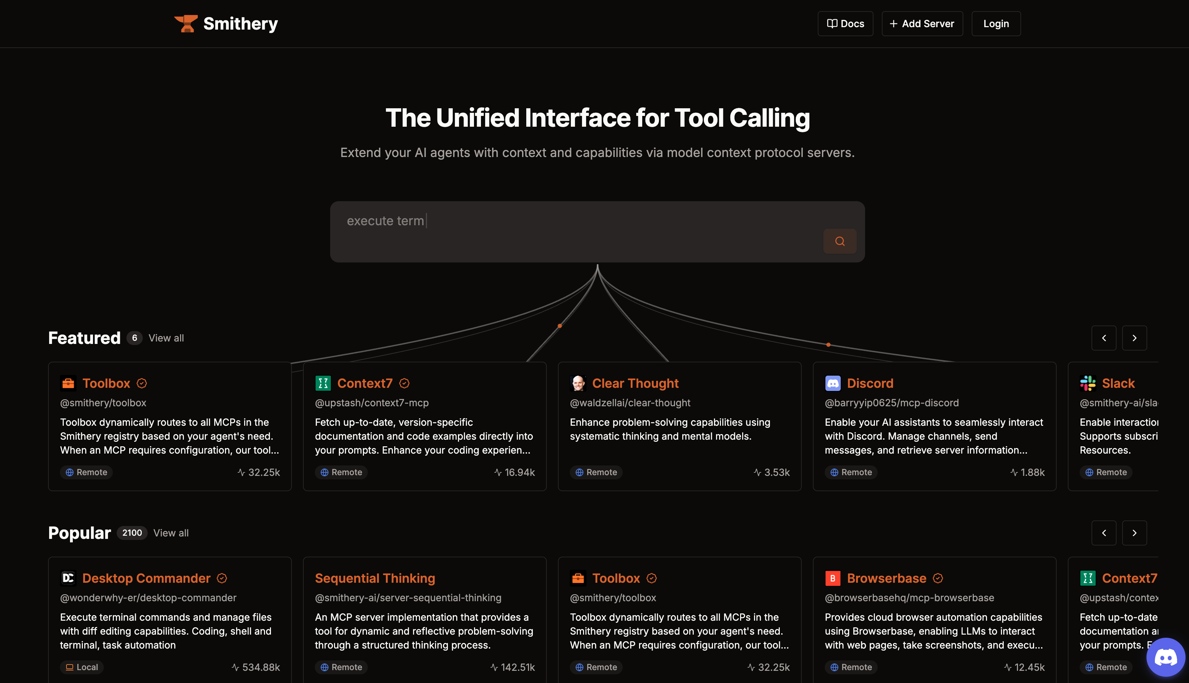This screenshot has width=1189, height=683.
Task: Click the Clear Thought avatar icon
Action: pyautogui.click(x=578, y=383)
